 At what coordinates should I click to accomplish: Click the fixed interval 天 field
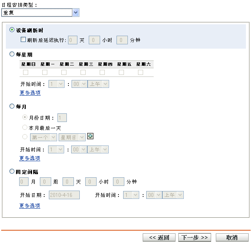[68, 182]
